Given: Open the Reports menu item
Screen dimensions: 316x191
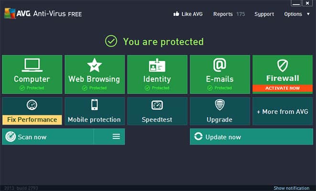Looking at the screenshot, I should [x=223, y=14].
